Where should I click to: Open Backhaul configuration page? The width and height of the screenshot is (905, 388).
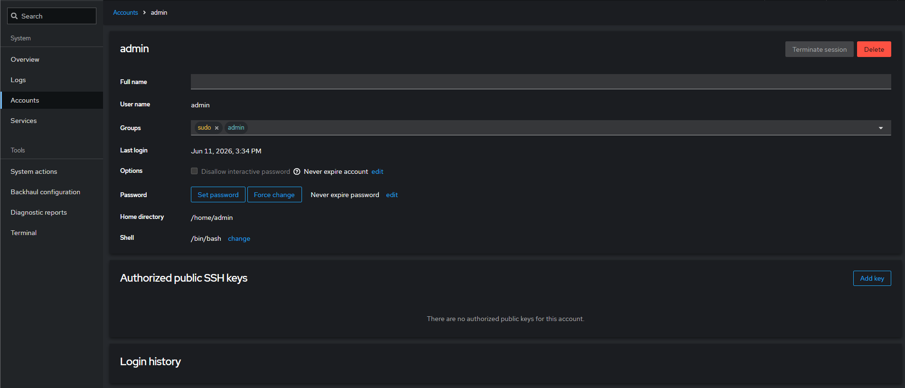52,192
